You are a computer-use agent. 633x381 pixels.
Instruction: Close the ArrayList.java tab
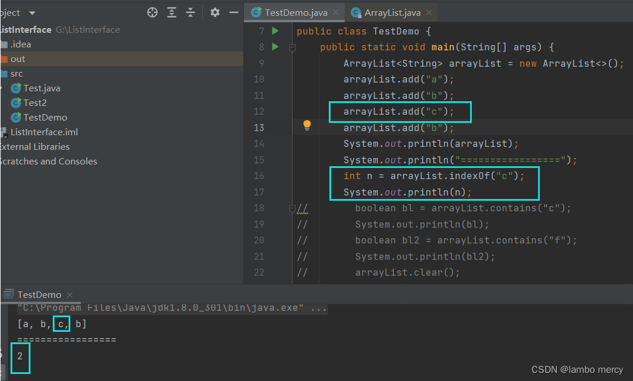(429, 12)
